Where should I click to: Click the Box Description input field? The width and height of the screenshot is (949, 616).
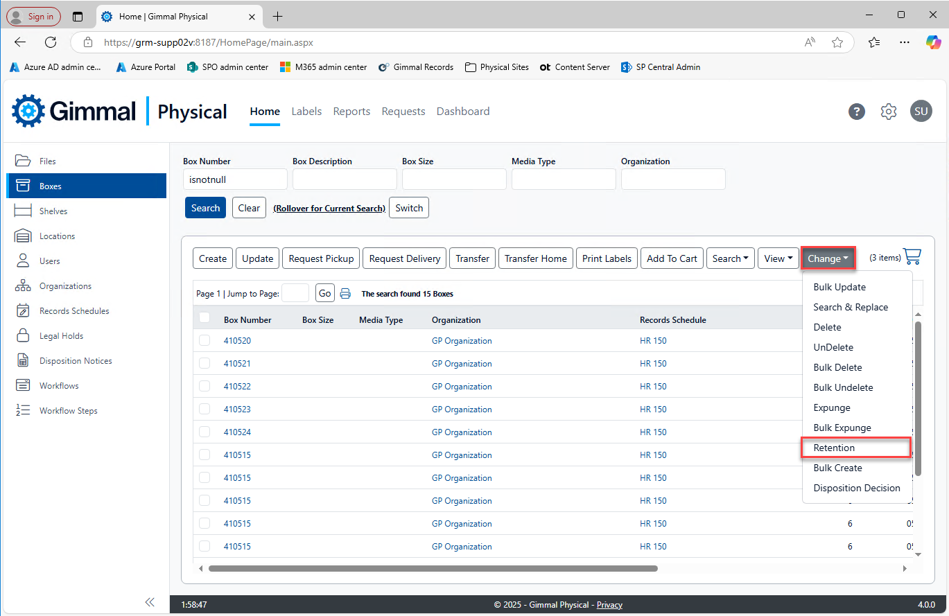pyautogui.click(x=345, y=179)
